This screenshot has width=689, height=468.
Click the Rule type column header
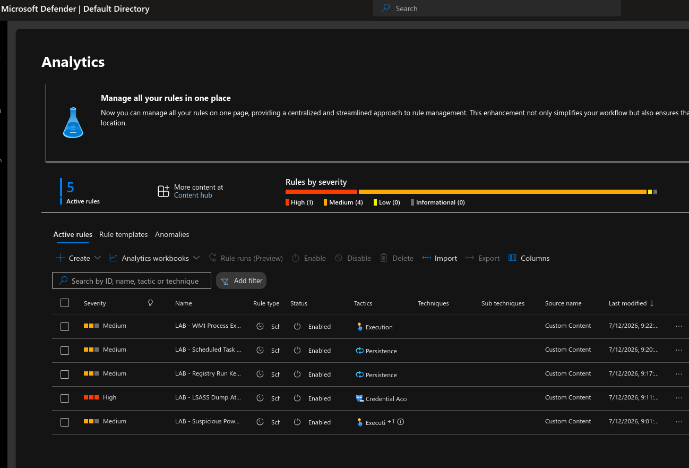click(x=266, y=303)
